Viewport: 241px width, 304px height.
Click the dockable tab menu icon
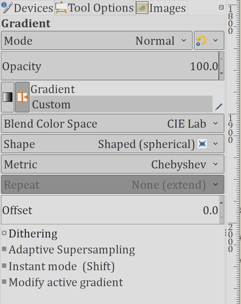221,7
